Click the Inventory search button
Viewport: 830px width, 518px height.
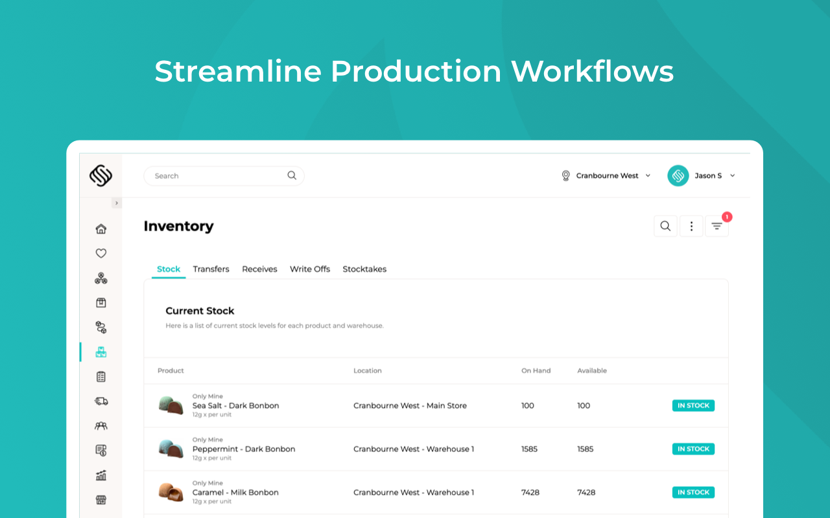tap(665, 226)
